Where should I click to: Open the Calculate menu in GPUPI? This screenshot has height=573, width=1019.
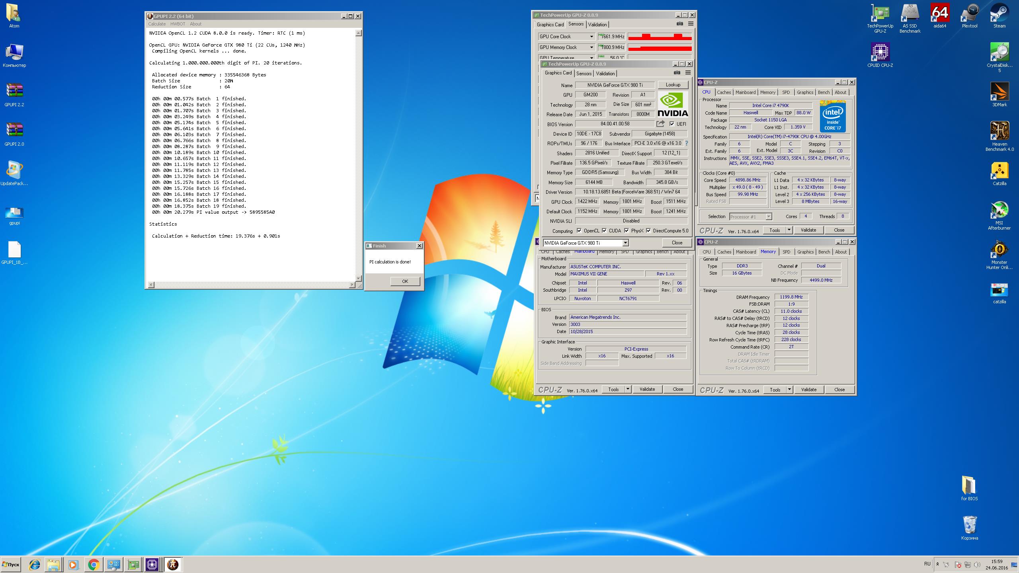pos(157,24)
